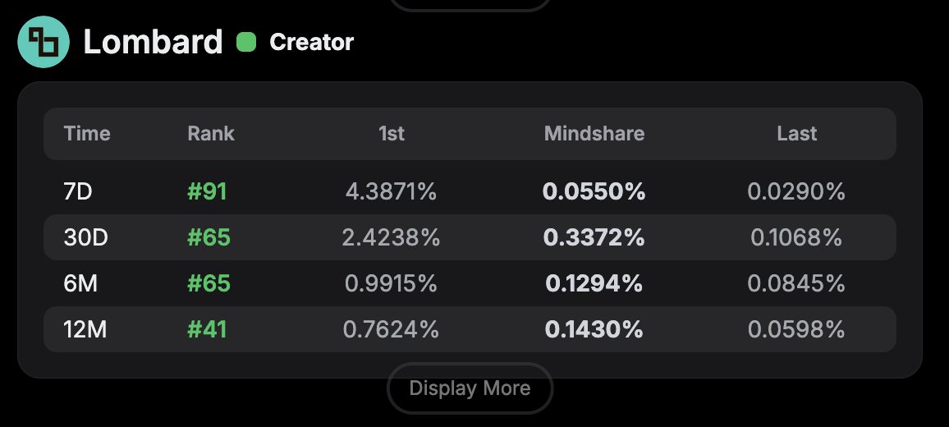The image size is (949, 427).
Task: Open the Lombard project title
Action: [x=154, y=42]
